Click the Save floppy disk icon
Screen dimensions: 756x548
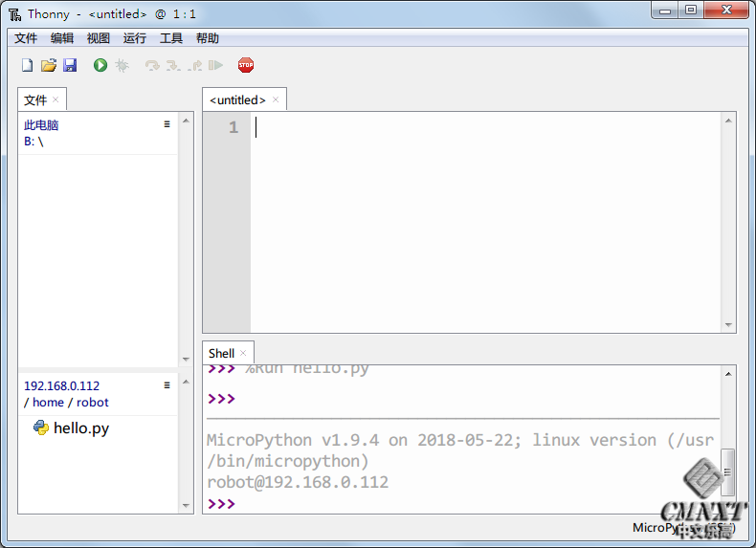70,65
